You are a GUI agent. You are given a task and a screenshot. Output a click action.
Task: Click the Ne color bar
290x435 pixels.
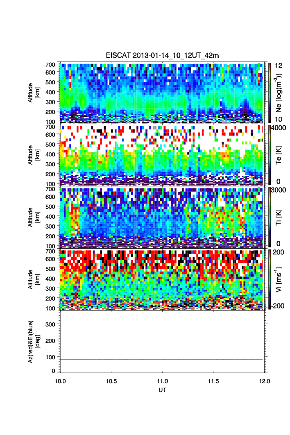(270, 93)
